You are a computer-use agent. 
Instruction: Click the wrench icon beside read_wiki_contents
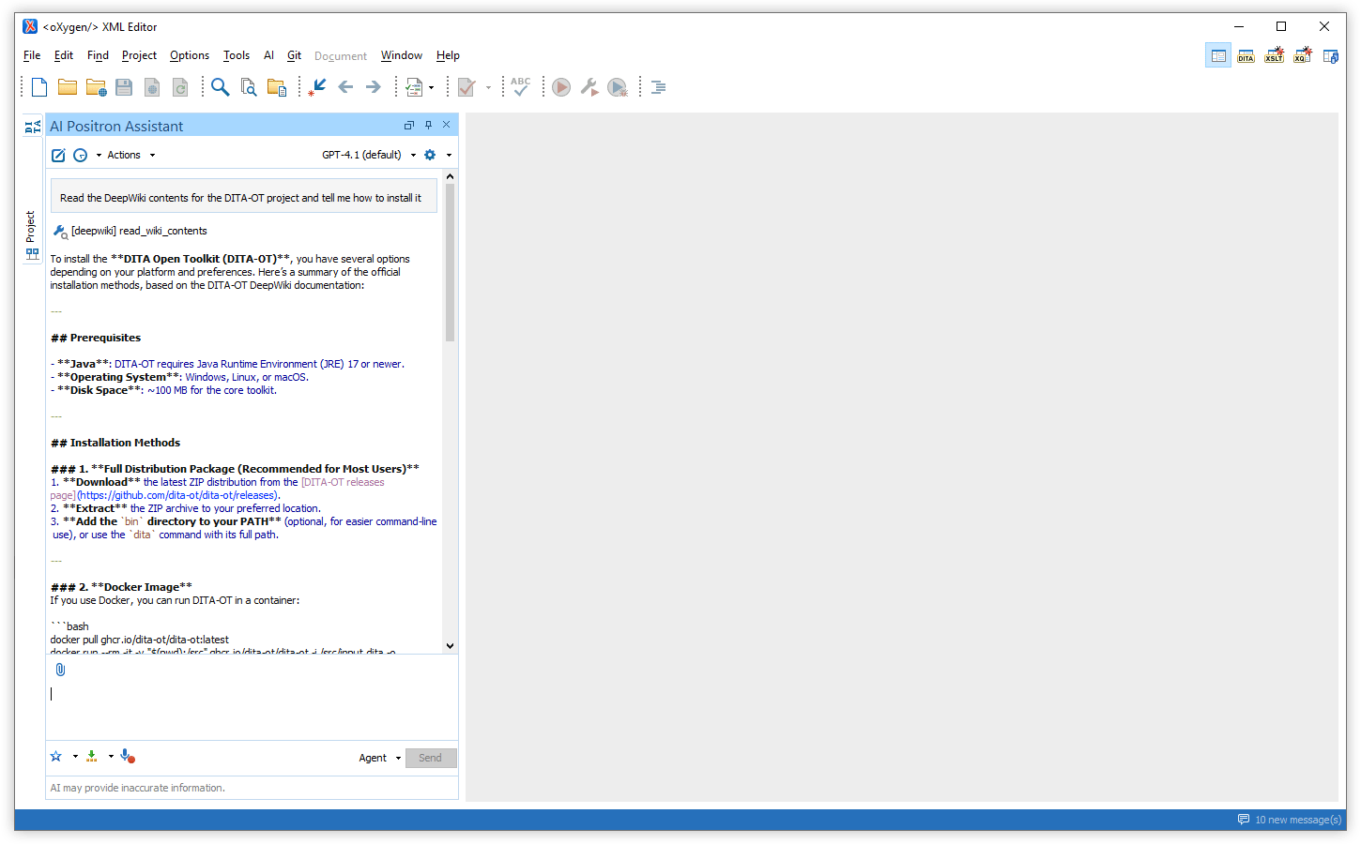tap(60, 231)
